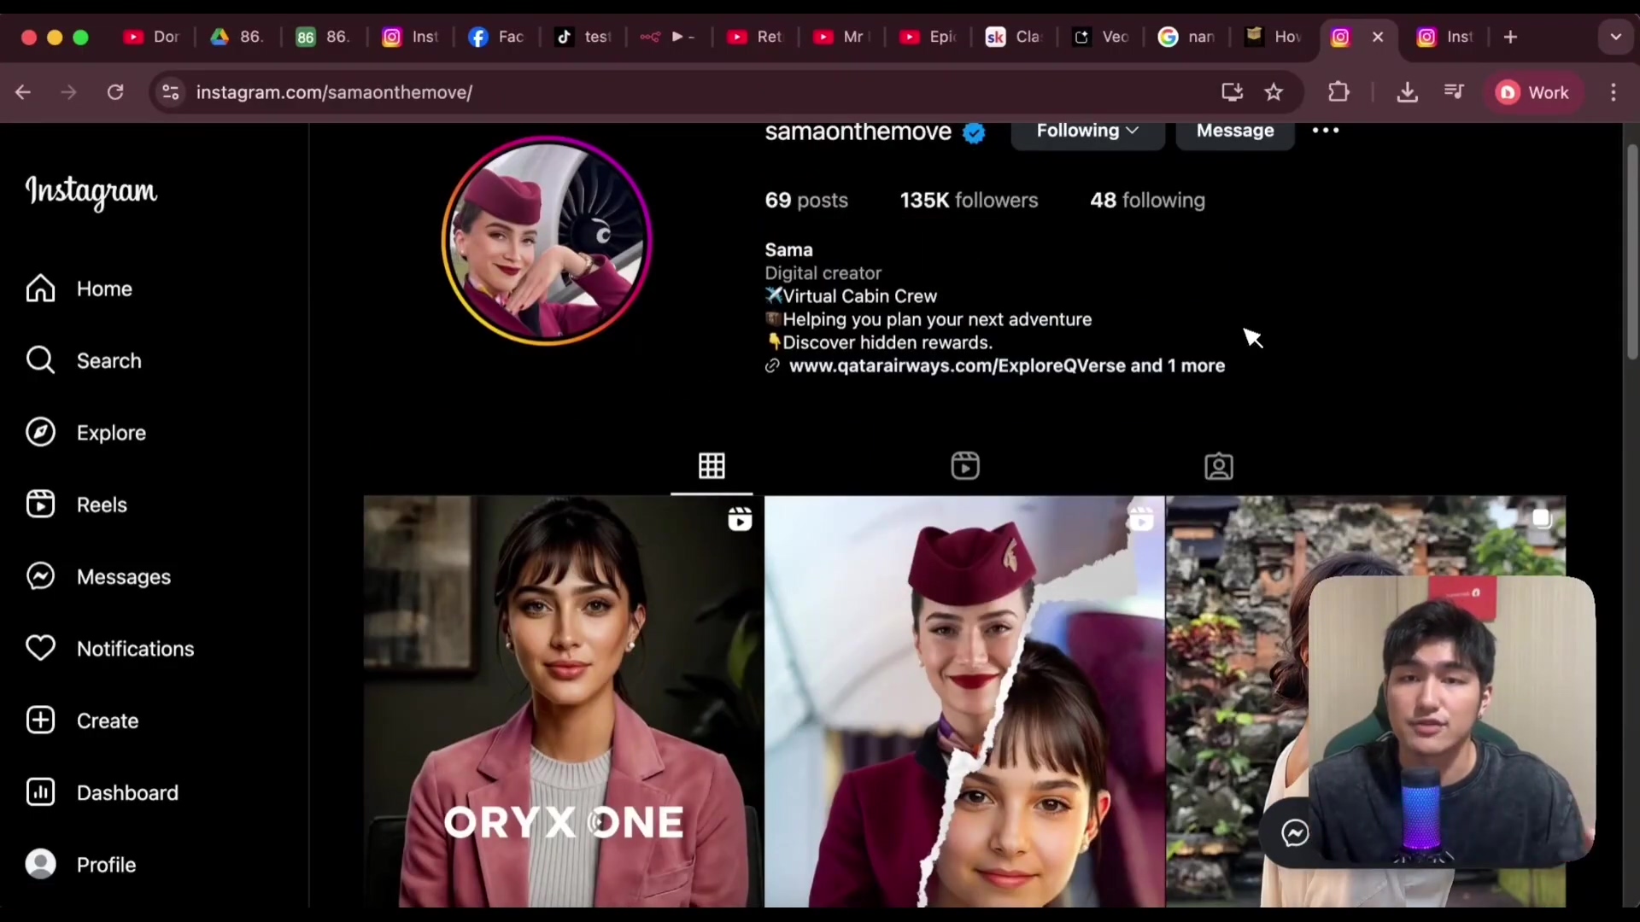
Task: Open the ORYX ONE reel thumbnail
Action: click(563, 700)
